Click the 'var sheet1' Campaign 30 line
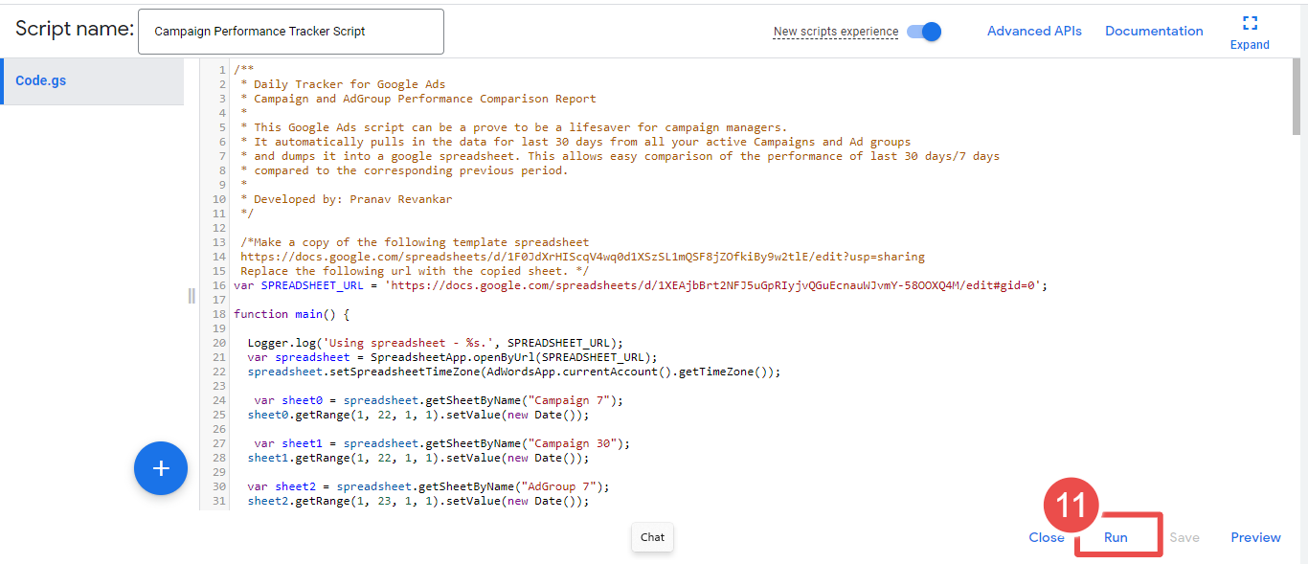Viewport: 1308px width, 564px height. [x=441, y=443]
